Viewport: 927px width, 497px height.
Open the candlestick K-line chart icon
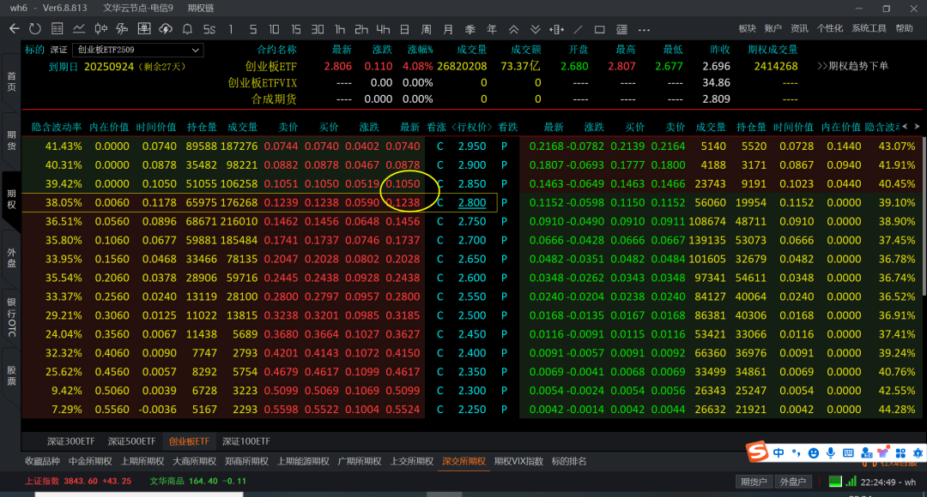point(101,29)
